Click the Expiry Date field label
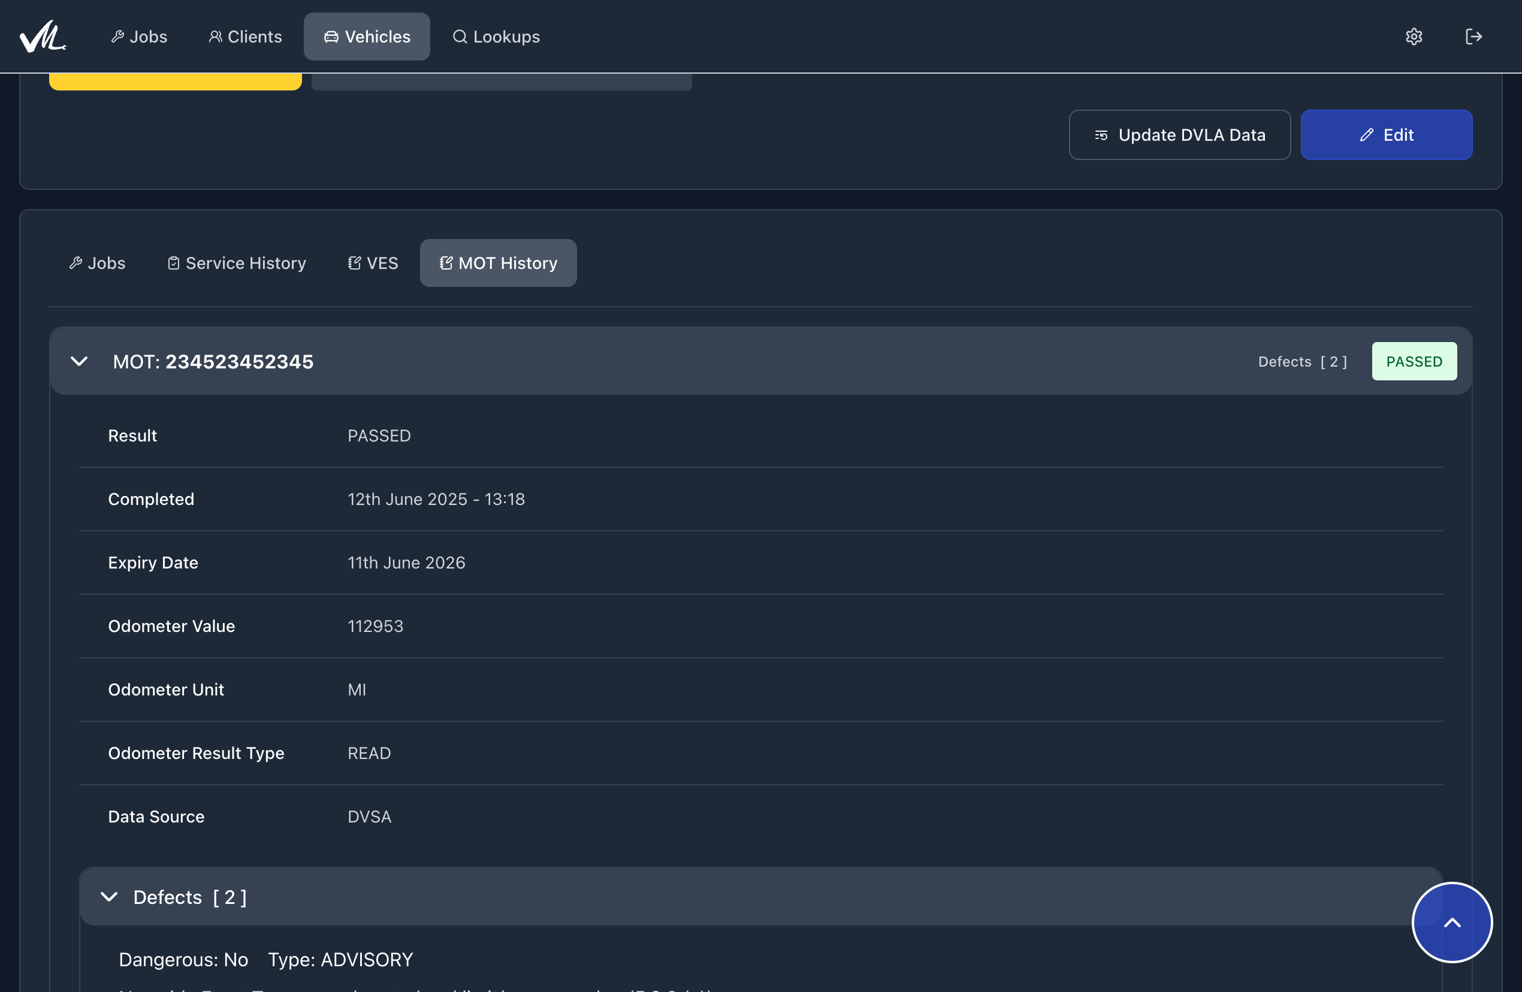This screenshot has height=992, width=1522. click(x=153, y=562)
